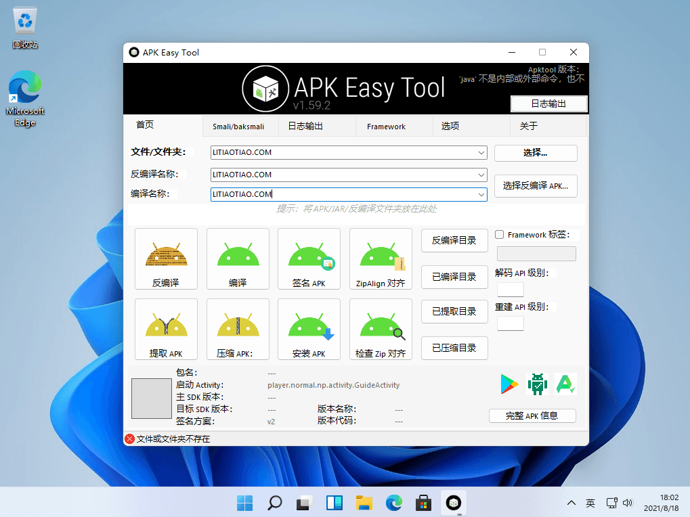This screenshot has height=517, width=690.
Task: Click the v1.59.2 version text
Action: click(311, 106)
